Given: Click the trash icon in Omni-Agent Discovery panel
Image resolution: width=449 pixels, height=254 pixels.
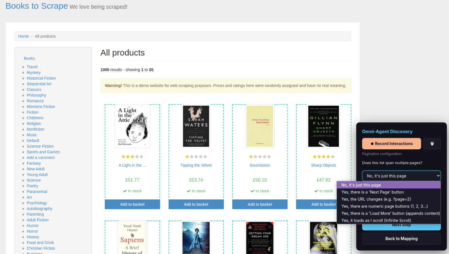Looking at the screenshot, I should point(432,144).
